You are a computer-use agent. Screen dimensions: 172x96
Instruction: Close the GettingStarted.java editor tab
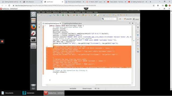pos(60,23)
